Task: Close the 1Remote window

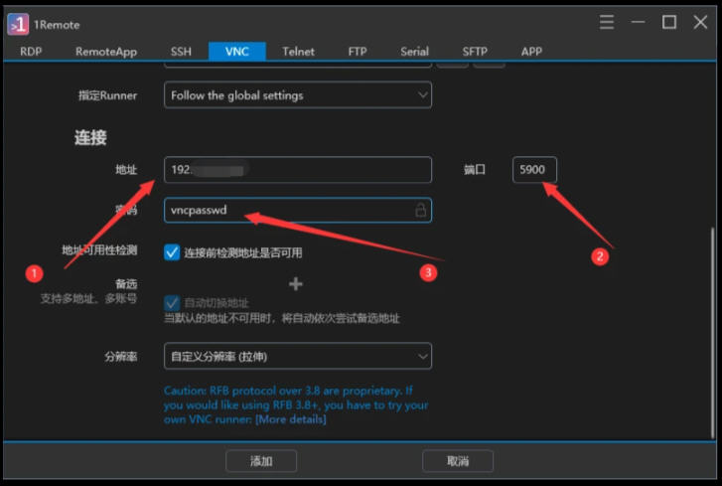Action: [700, 22]
